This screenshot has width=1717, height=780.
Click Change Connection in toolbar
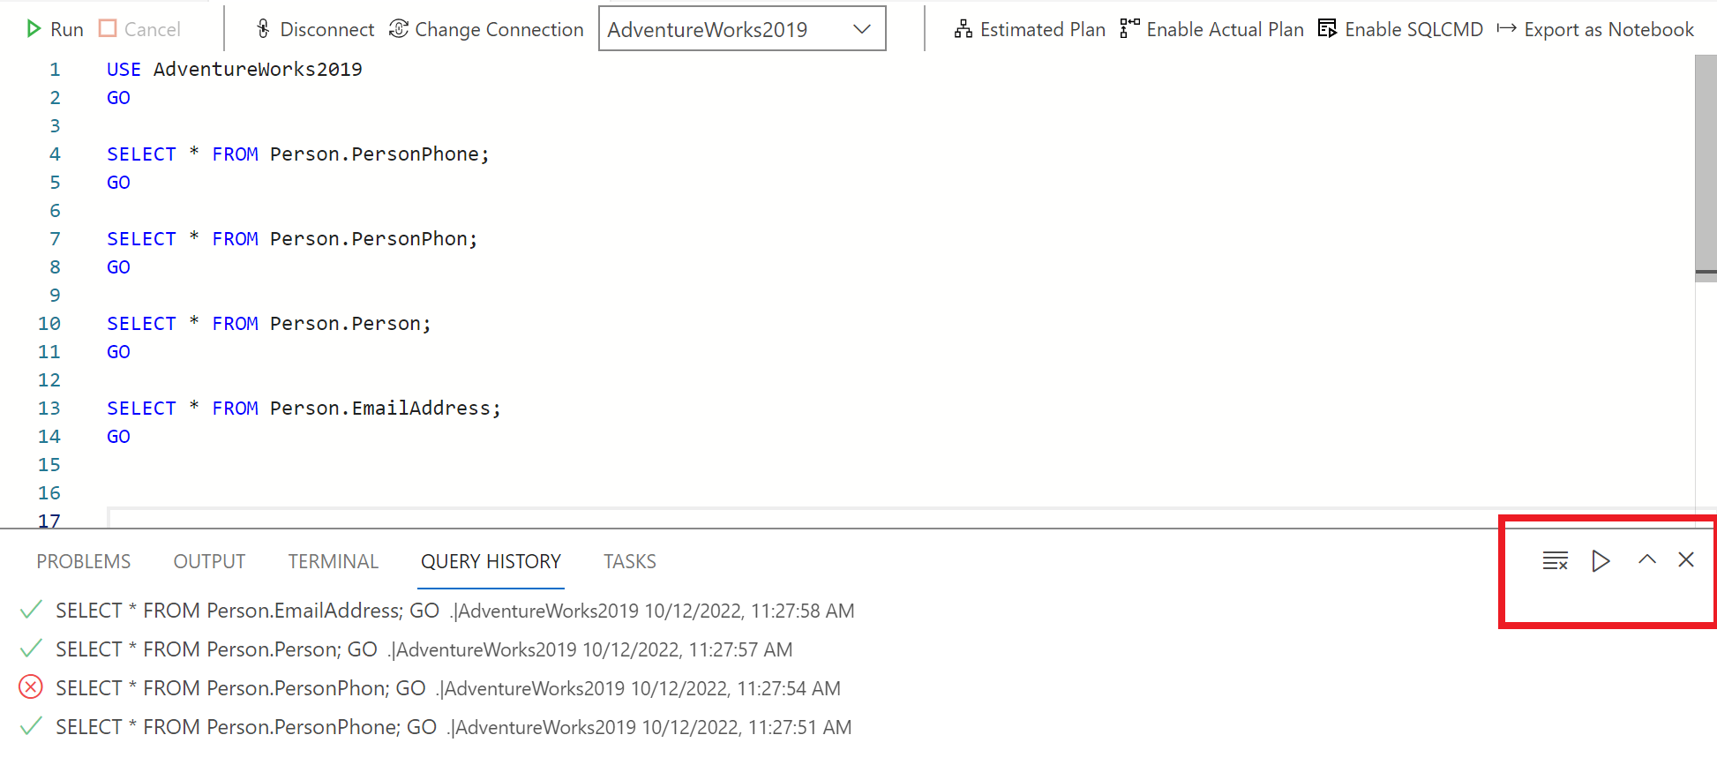pos(486,29)
